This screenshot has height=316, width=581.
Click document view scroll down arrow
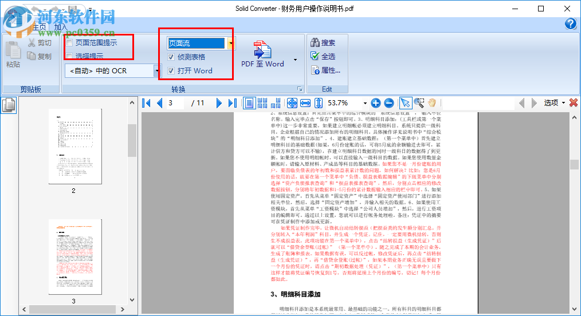(x=574, y=309)
